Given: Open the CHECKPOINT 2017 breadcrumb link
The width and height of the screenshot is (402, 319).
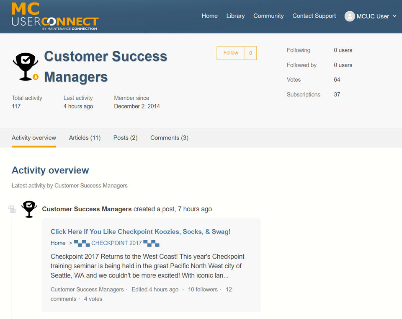Looking at the screenshot, I should [x=116, y=243].
